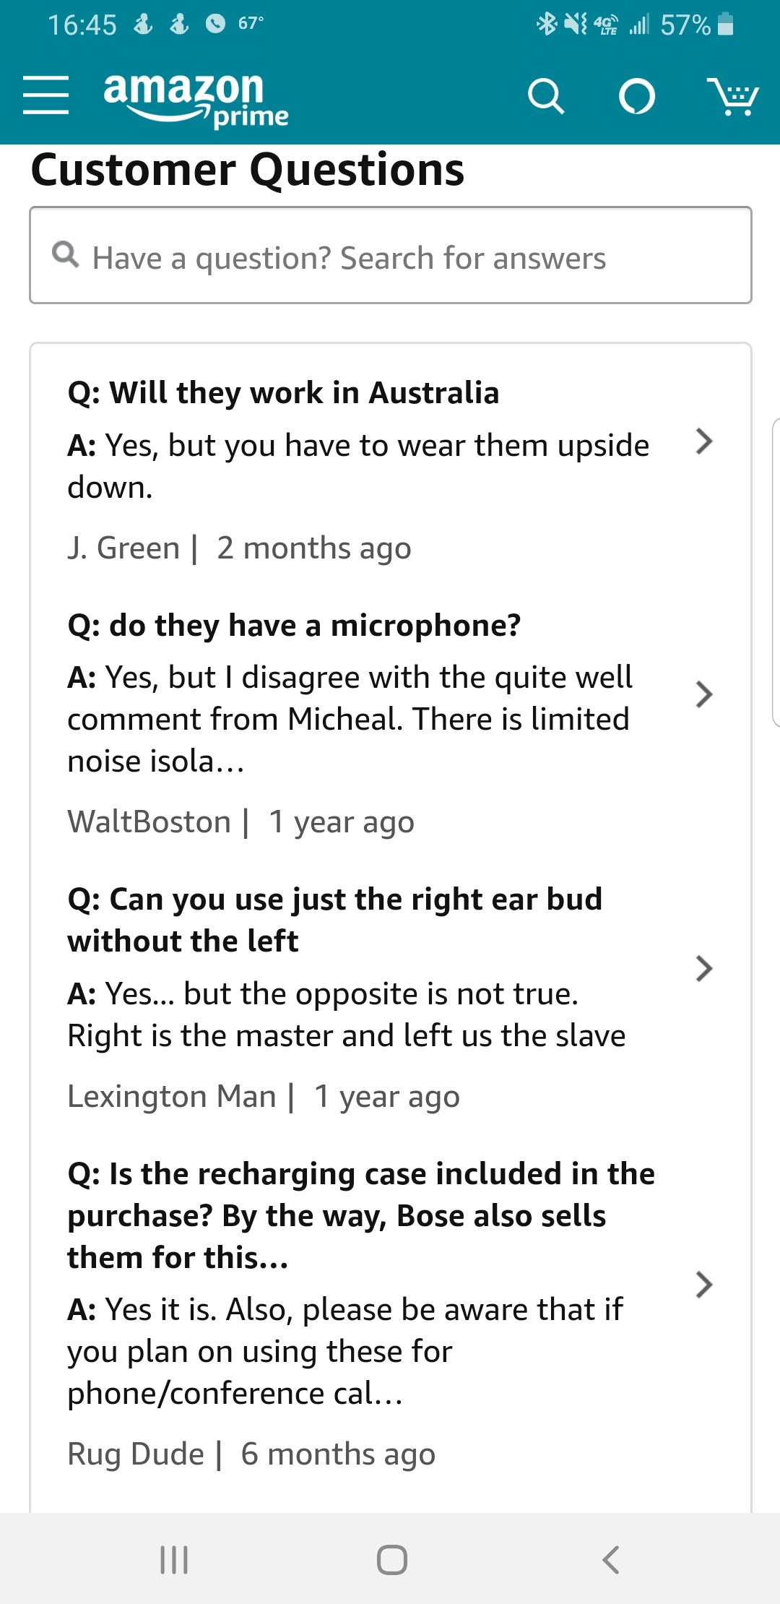Activate the Alexa voice assistant icon

[x=637, y=96]
